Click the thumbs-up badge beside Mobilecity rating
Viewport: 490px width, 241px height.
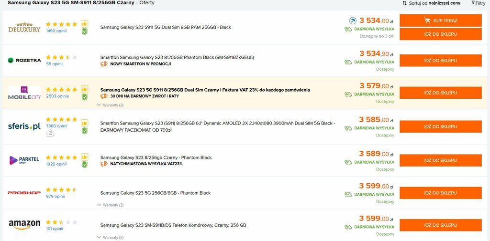pos(84,89)
